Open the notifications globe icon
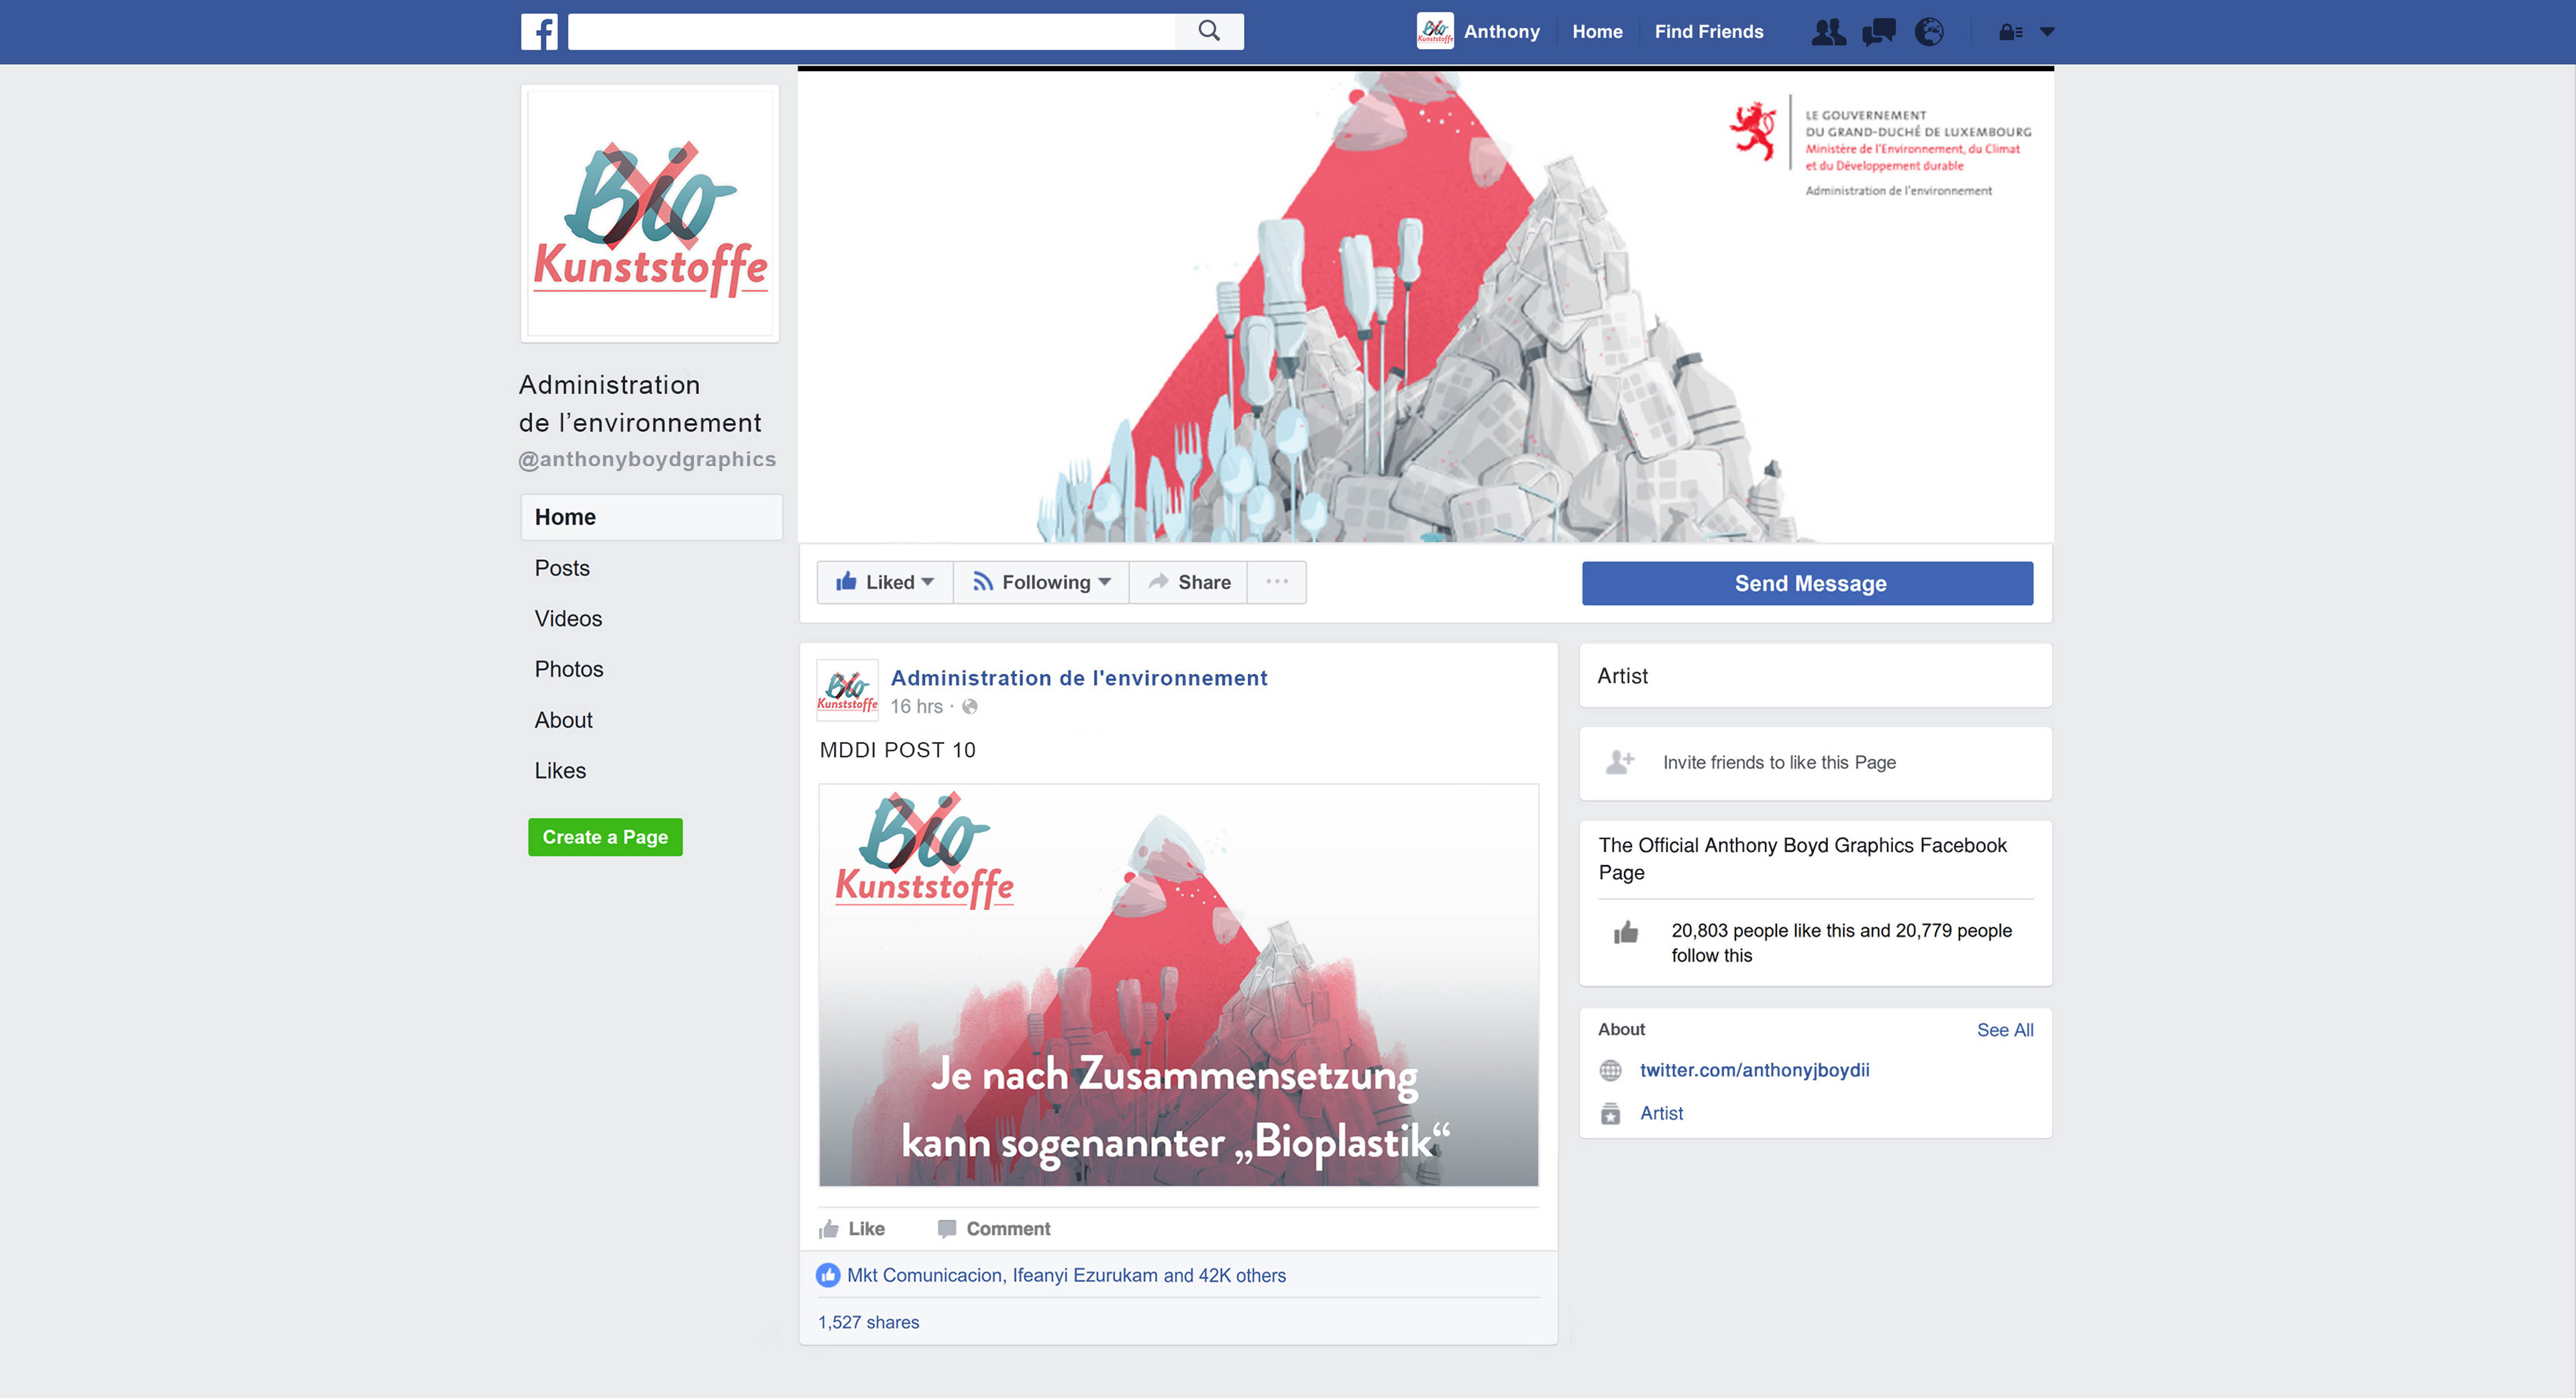The image size is (2576, 1398). tap(1929, 32)
